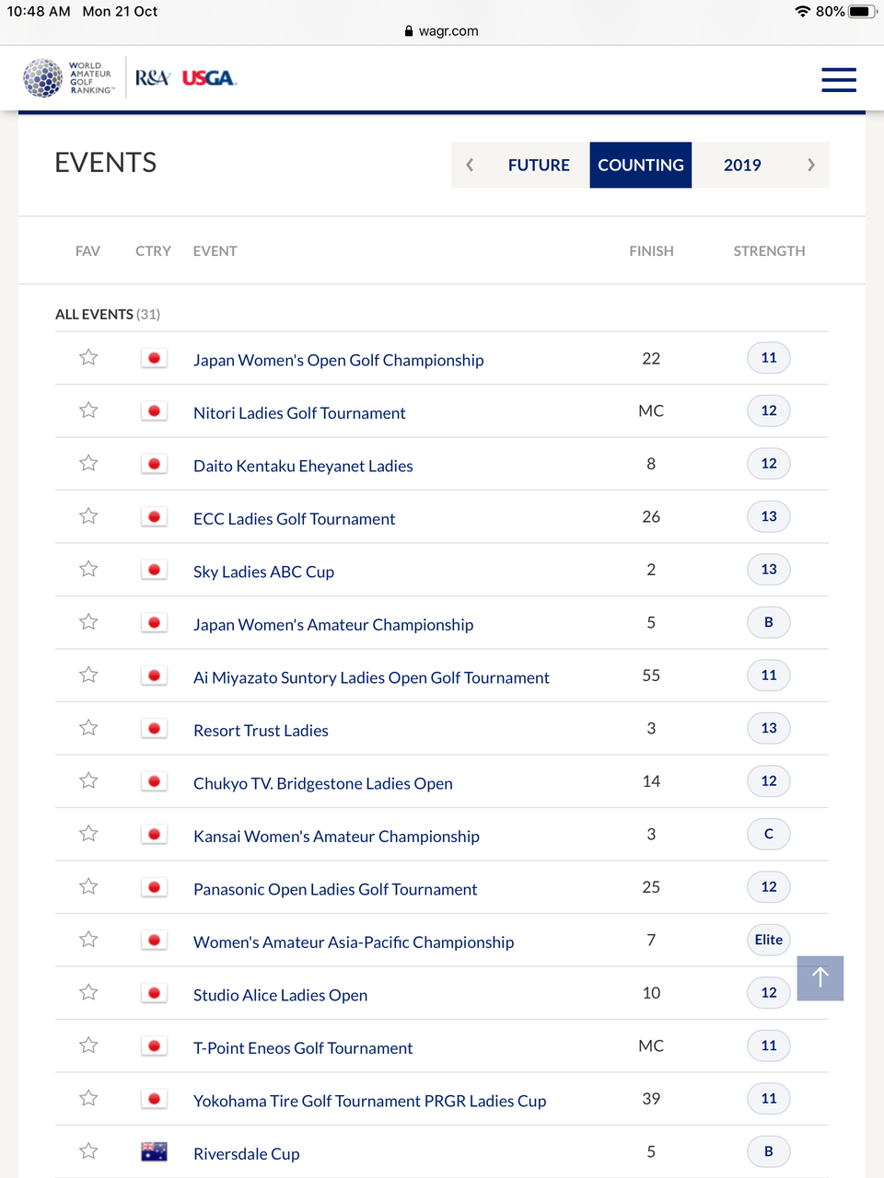Toggle favorite star for Resort Trust Ladies
Image resolution: width=884 pixels, height=1178 pixels.
88,728
